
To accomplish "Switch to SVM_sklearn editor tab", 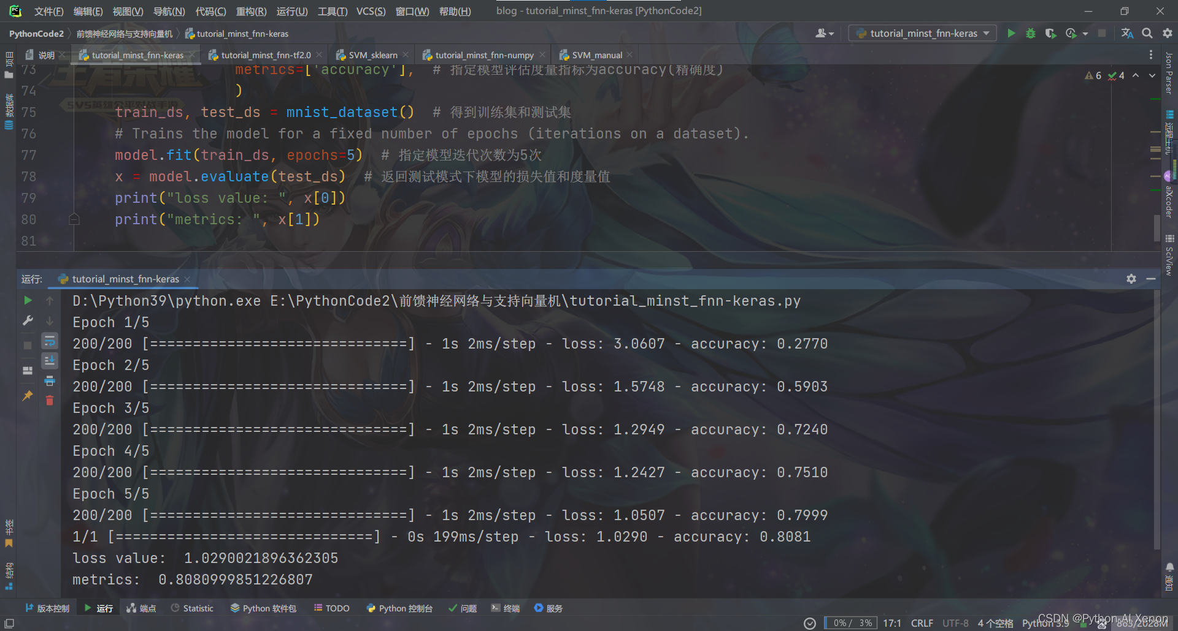I will pos(373,55).
